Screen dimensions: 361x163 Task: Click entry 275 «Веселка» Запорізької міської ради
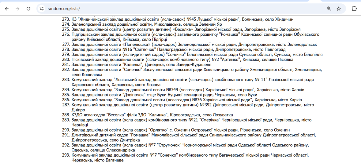click(186, 29)
